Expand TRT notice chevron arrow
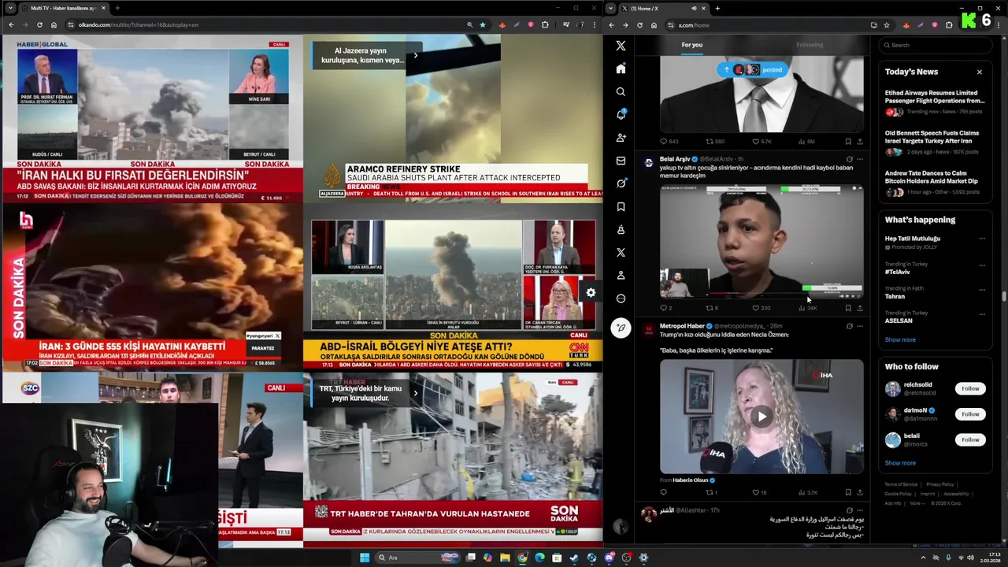The height and width of the screenshot is (567, 1008). tap(416, 393)
